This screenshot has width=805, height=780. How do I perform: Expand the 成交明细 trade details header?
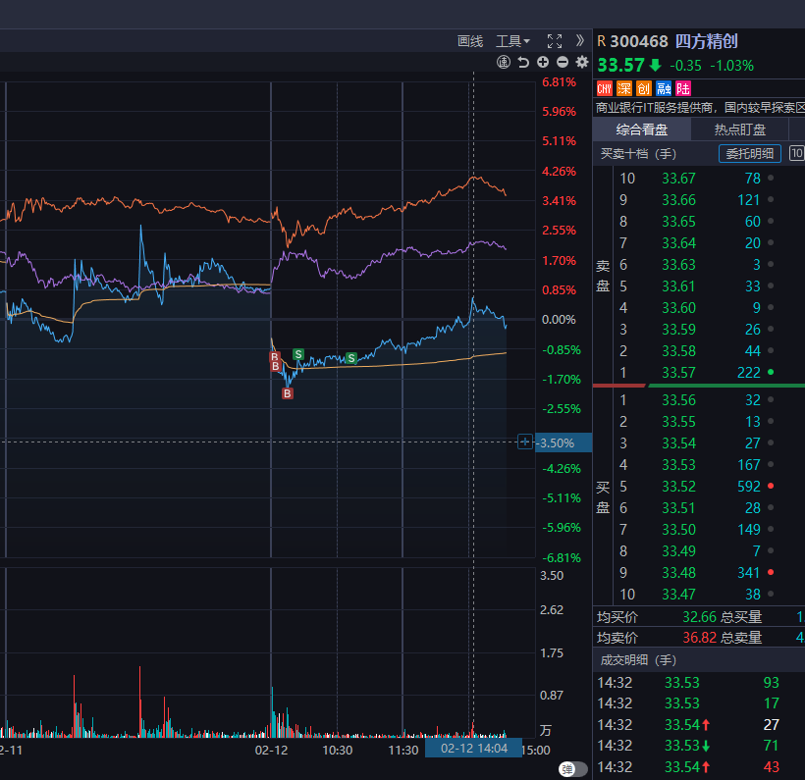click(626, 660)
